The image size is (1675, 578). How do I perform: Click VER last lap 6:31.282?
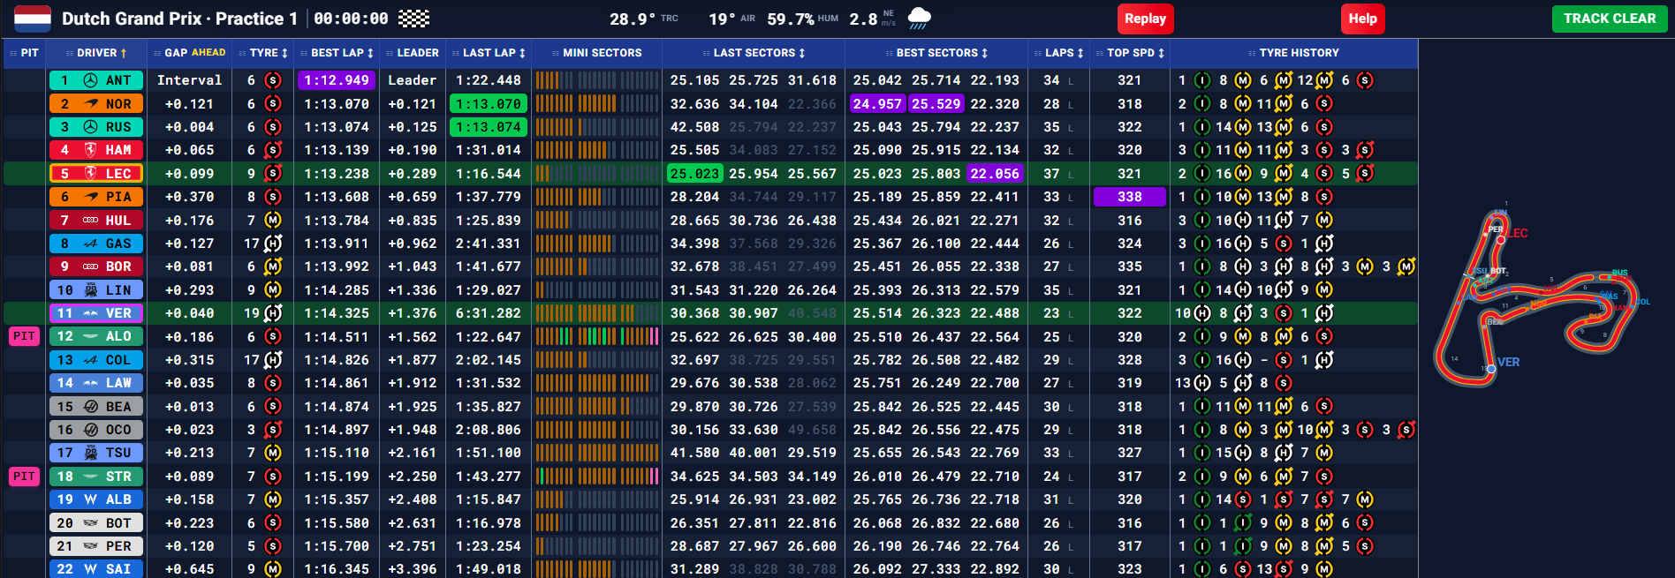pyautogui.click(x=489, y=313)
